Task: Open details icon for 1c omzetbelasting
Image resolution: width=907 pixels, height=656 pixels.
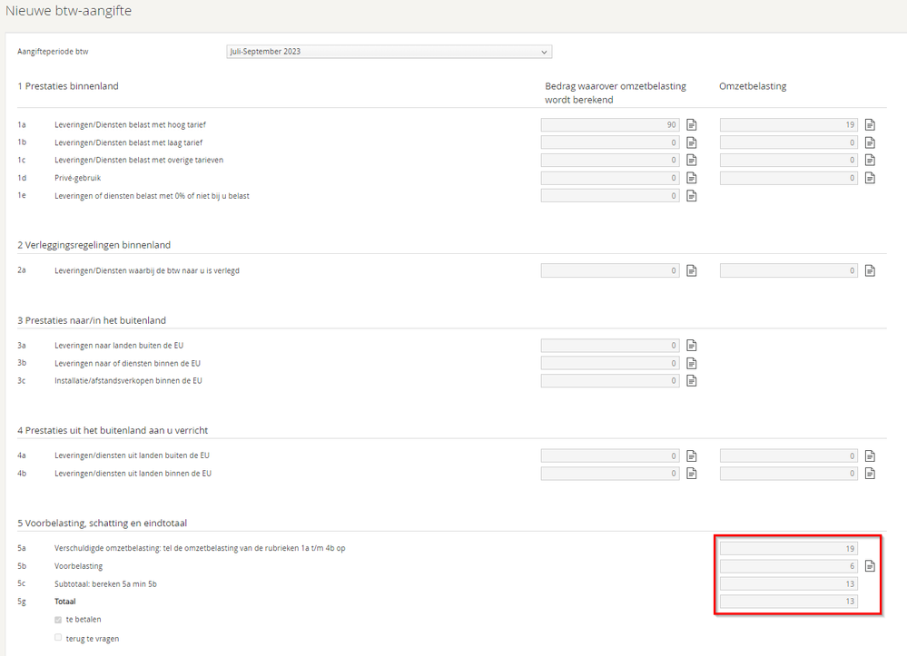Action: [x=870, y=160]
